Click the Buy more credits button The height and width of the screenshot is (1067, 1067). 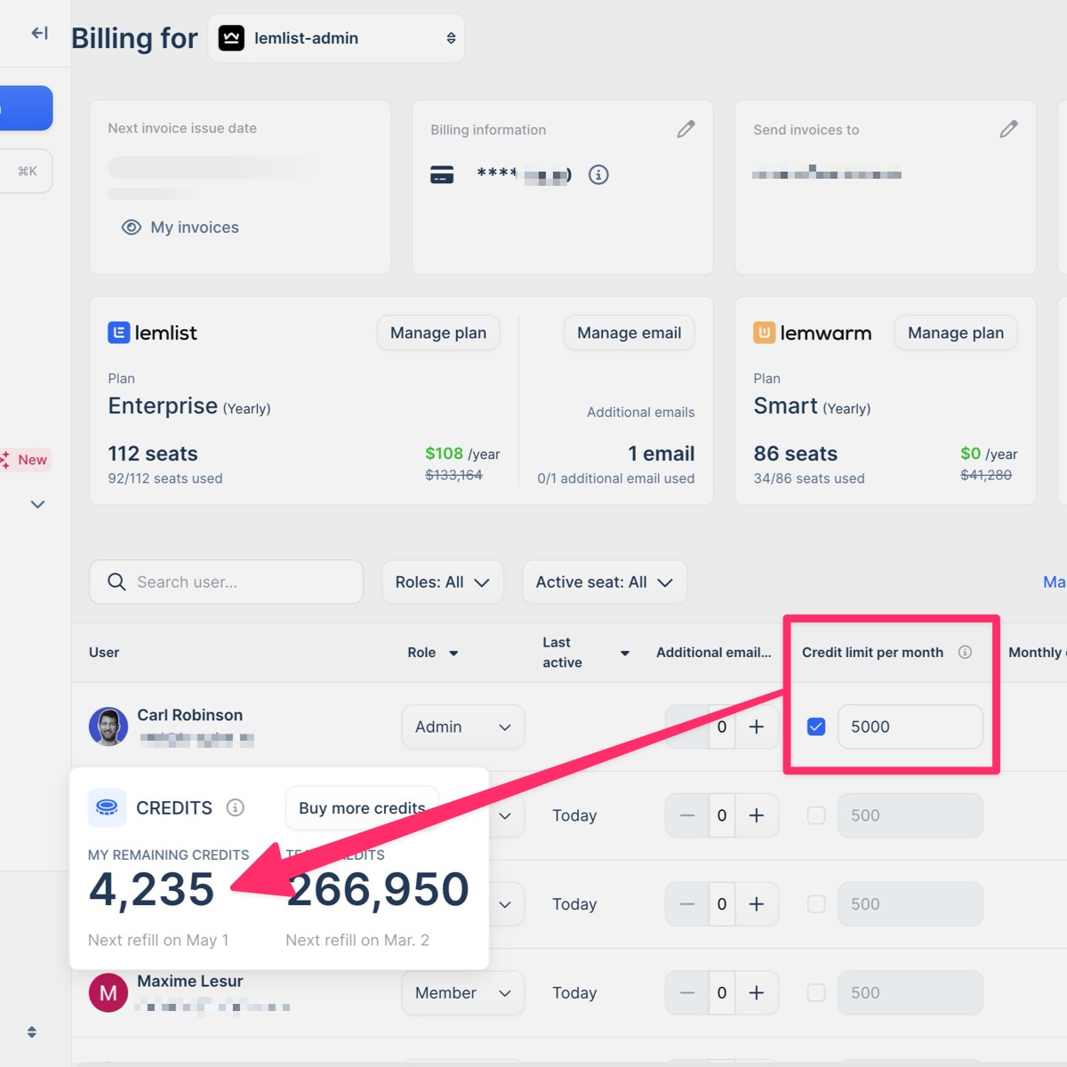tap(361, 807)
